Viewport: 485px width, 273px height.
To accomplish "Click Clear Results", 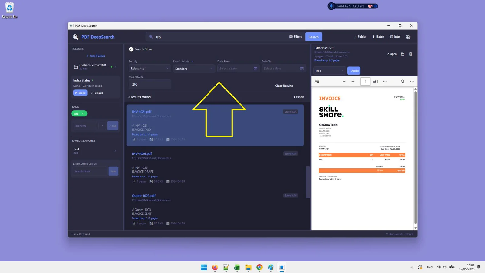I will point(284,86).
